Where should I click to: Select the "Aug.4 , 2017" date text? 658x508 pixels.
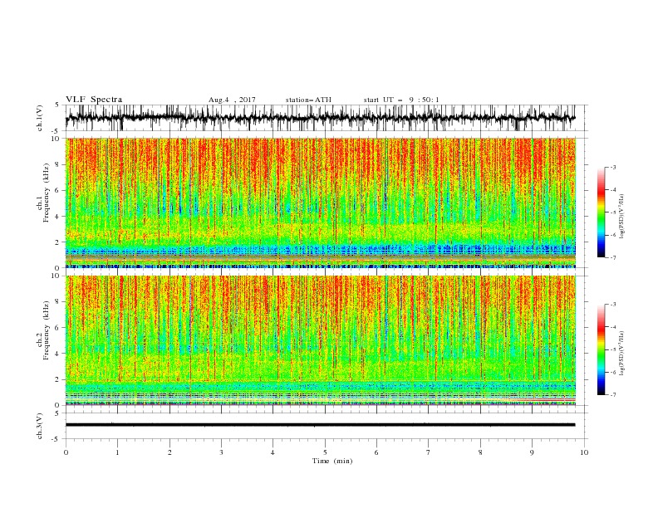[x=232, y=100]
